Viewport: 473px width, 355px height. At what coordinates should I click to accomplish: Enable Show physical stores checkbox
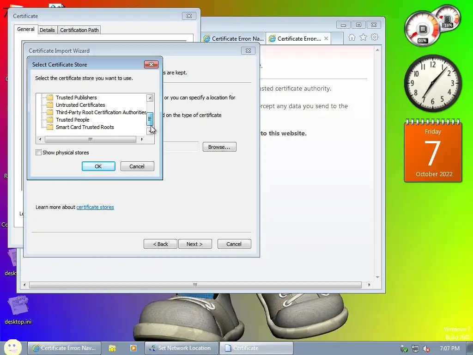click(39, 153)
